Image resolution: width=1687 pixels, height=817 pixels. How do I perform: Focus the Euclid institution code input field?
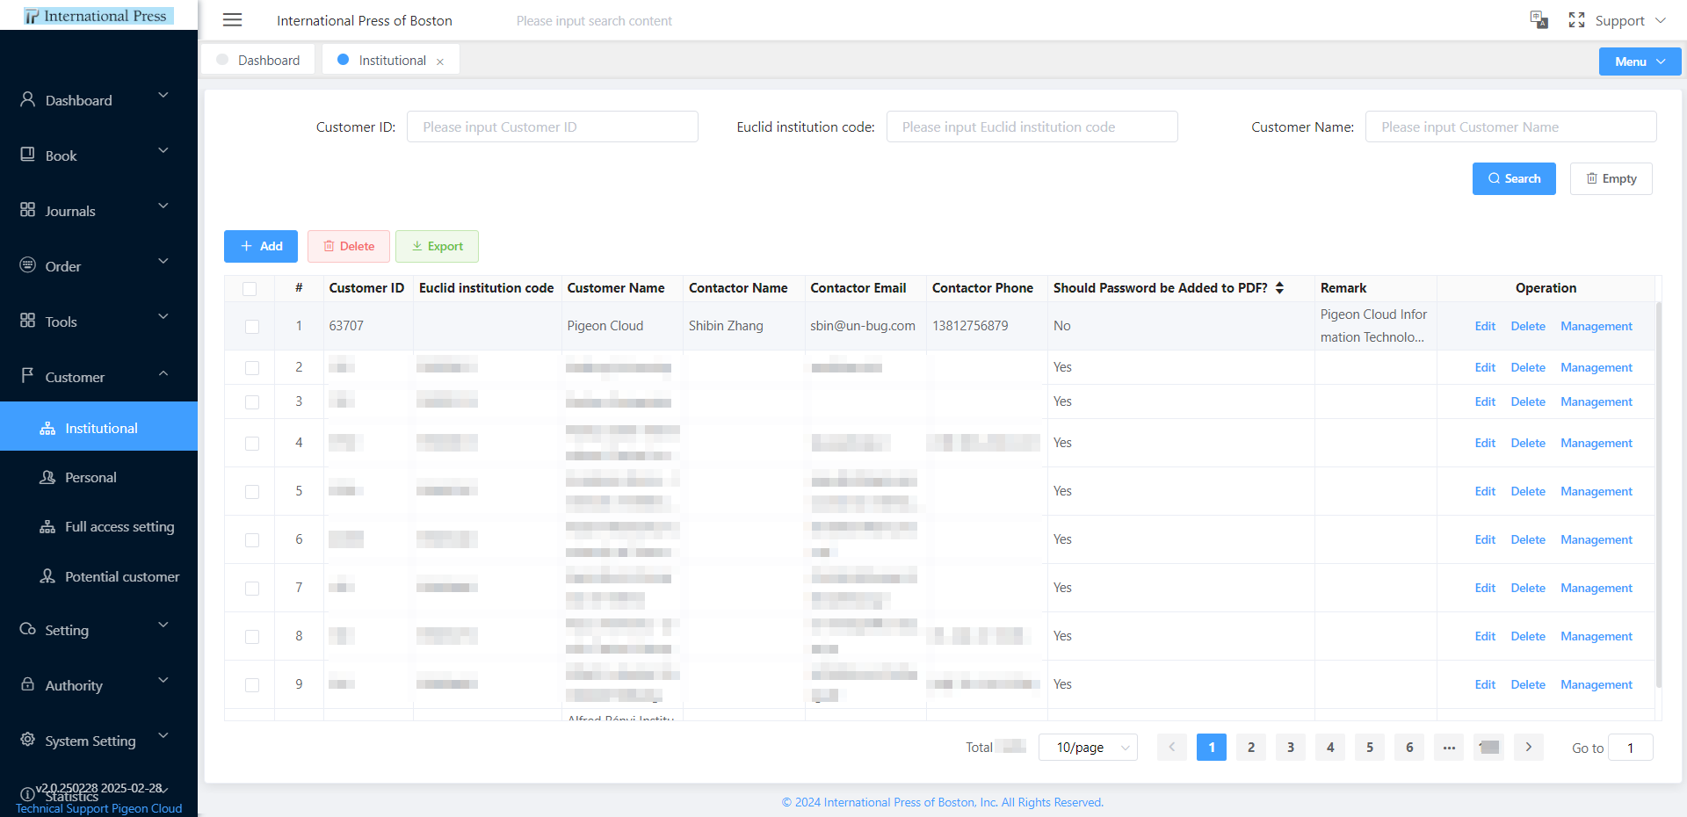1032,127
